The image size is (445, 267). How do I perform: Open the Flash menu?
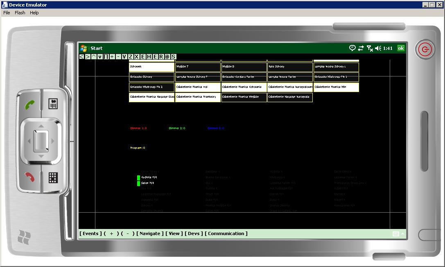[x=20, y=13]
